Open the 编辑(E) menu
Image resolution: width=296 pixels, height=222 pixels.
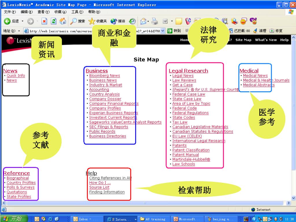[27, 12]
